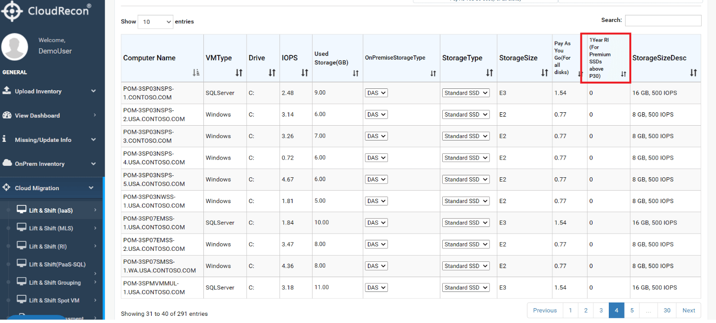
Task: Open the Show entries count dropdown
Action: (x=156, y=22)
